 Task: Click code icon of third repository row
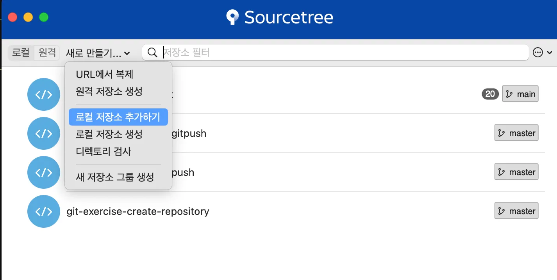point(44,172)
